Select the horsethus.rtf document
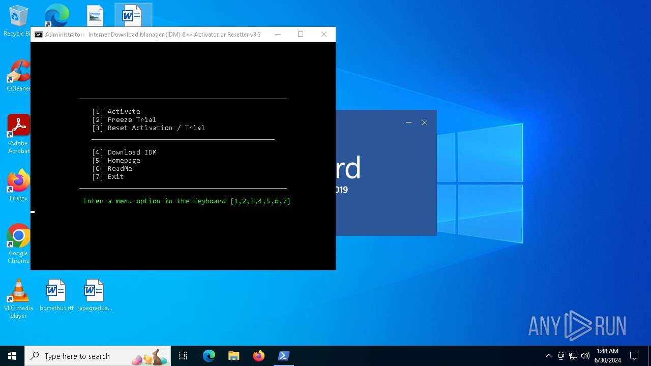 coord(56,295)
